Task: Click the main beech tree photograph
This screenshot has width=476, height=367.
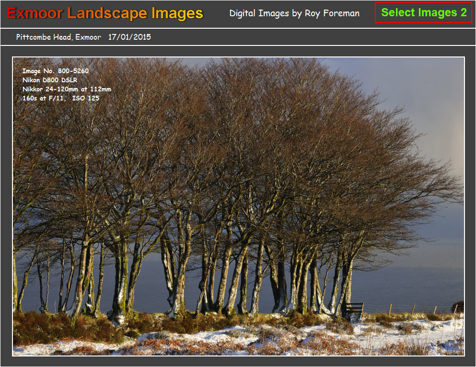Action: tap(238, 206)
